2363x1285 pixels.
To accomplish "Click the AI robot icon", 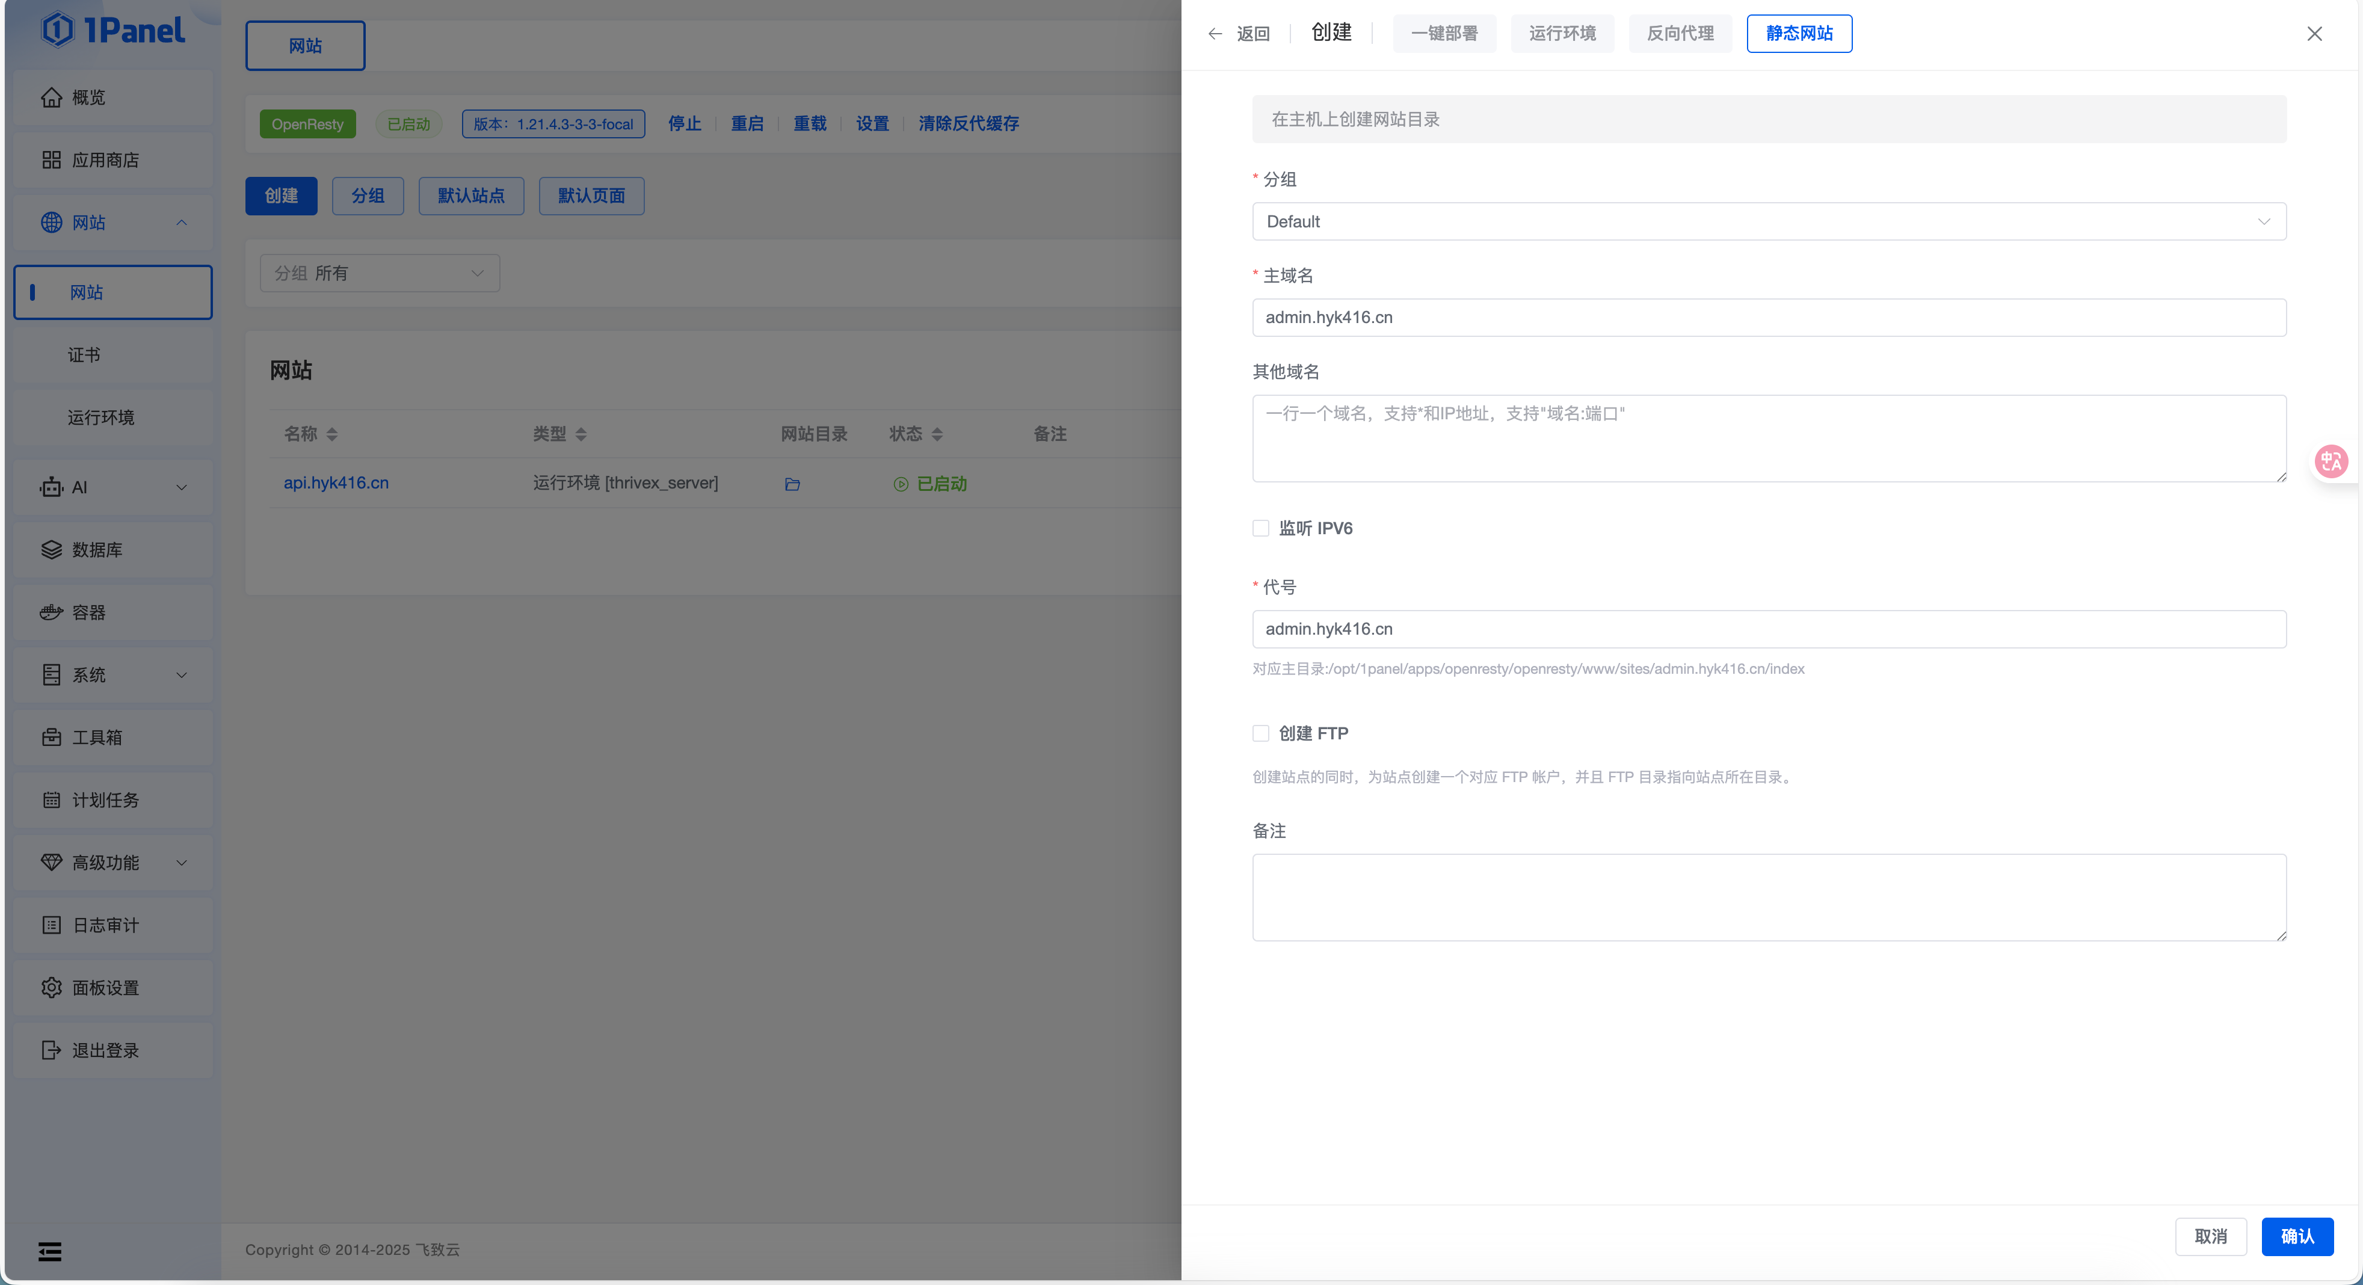I will pyautogui.click(x=51, y=487).
